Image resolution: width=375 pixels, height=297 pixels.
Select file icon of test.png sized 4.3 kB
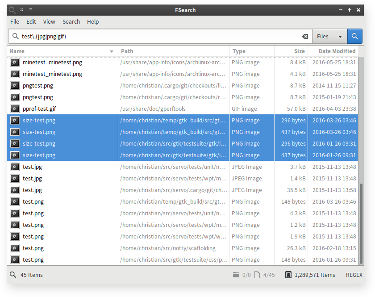(x=15, y=213)
